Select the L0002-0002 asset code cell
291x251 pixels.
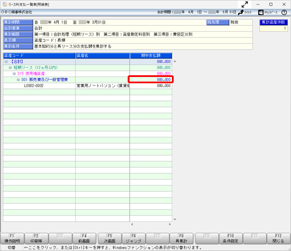point(39,86)
